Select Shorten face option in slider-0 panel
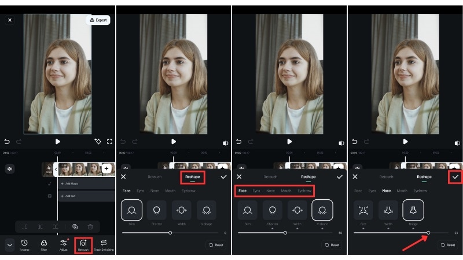 (x=156, y=210)
